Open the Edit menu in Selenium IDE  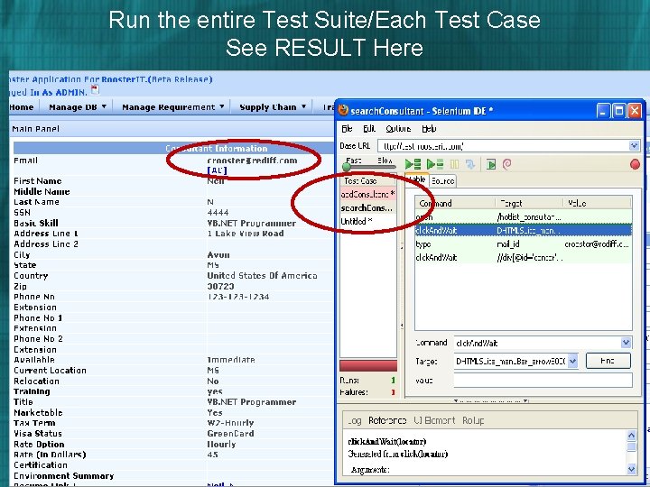point(369,129)
